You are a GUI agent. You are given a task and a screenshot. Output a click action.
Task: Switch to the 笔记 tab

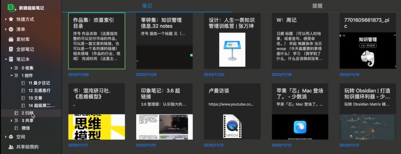pyautogui.click(x=147, y=6)
